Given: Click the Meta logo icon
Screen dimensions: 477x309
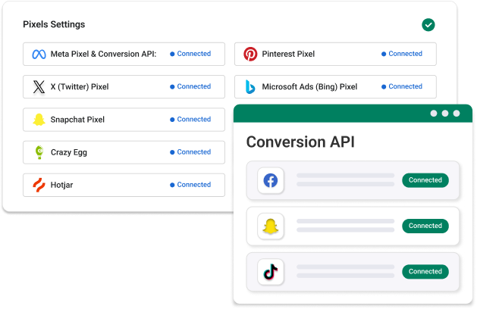Looking at the screenshot, I should click(x=39, y=54).
